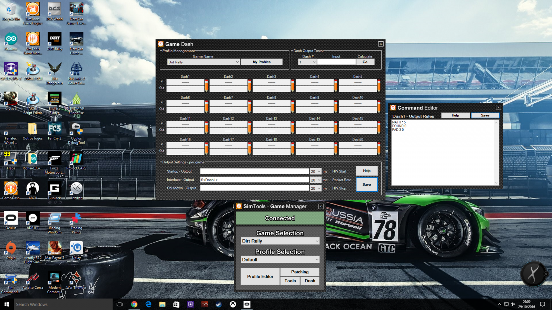Open DiRT Rally desktop shortcut

click(x=55, y=41)
